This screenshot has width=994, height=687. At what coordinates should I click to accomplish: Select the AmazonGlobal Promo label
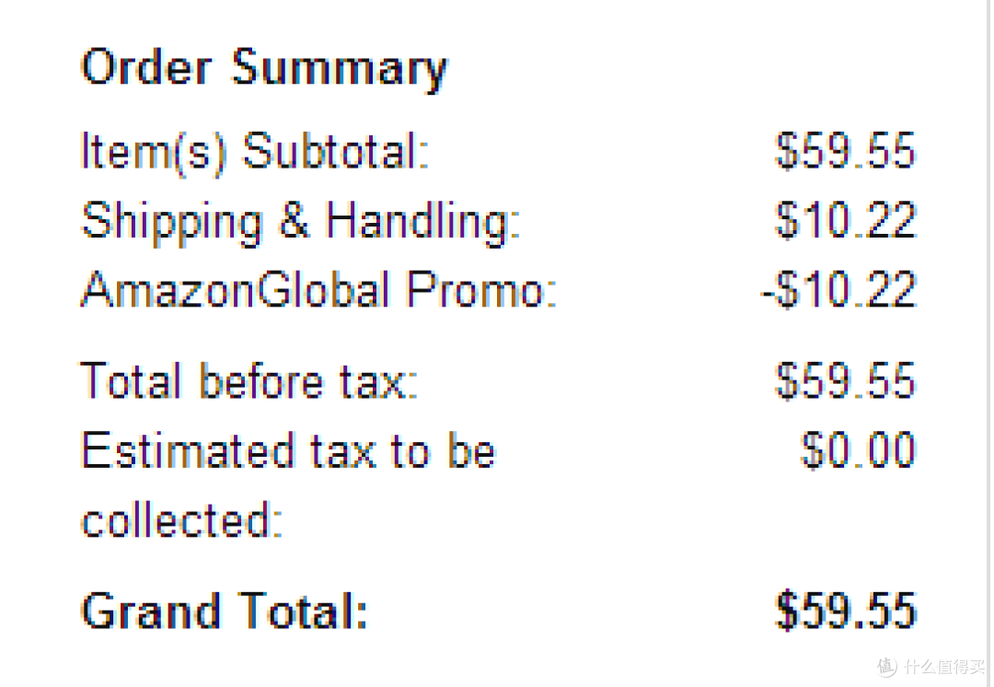pos(318,289)
